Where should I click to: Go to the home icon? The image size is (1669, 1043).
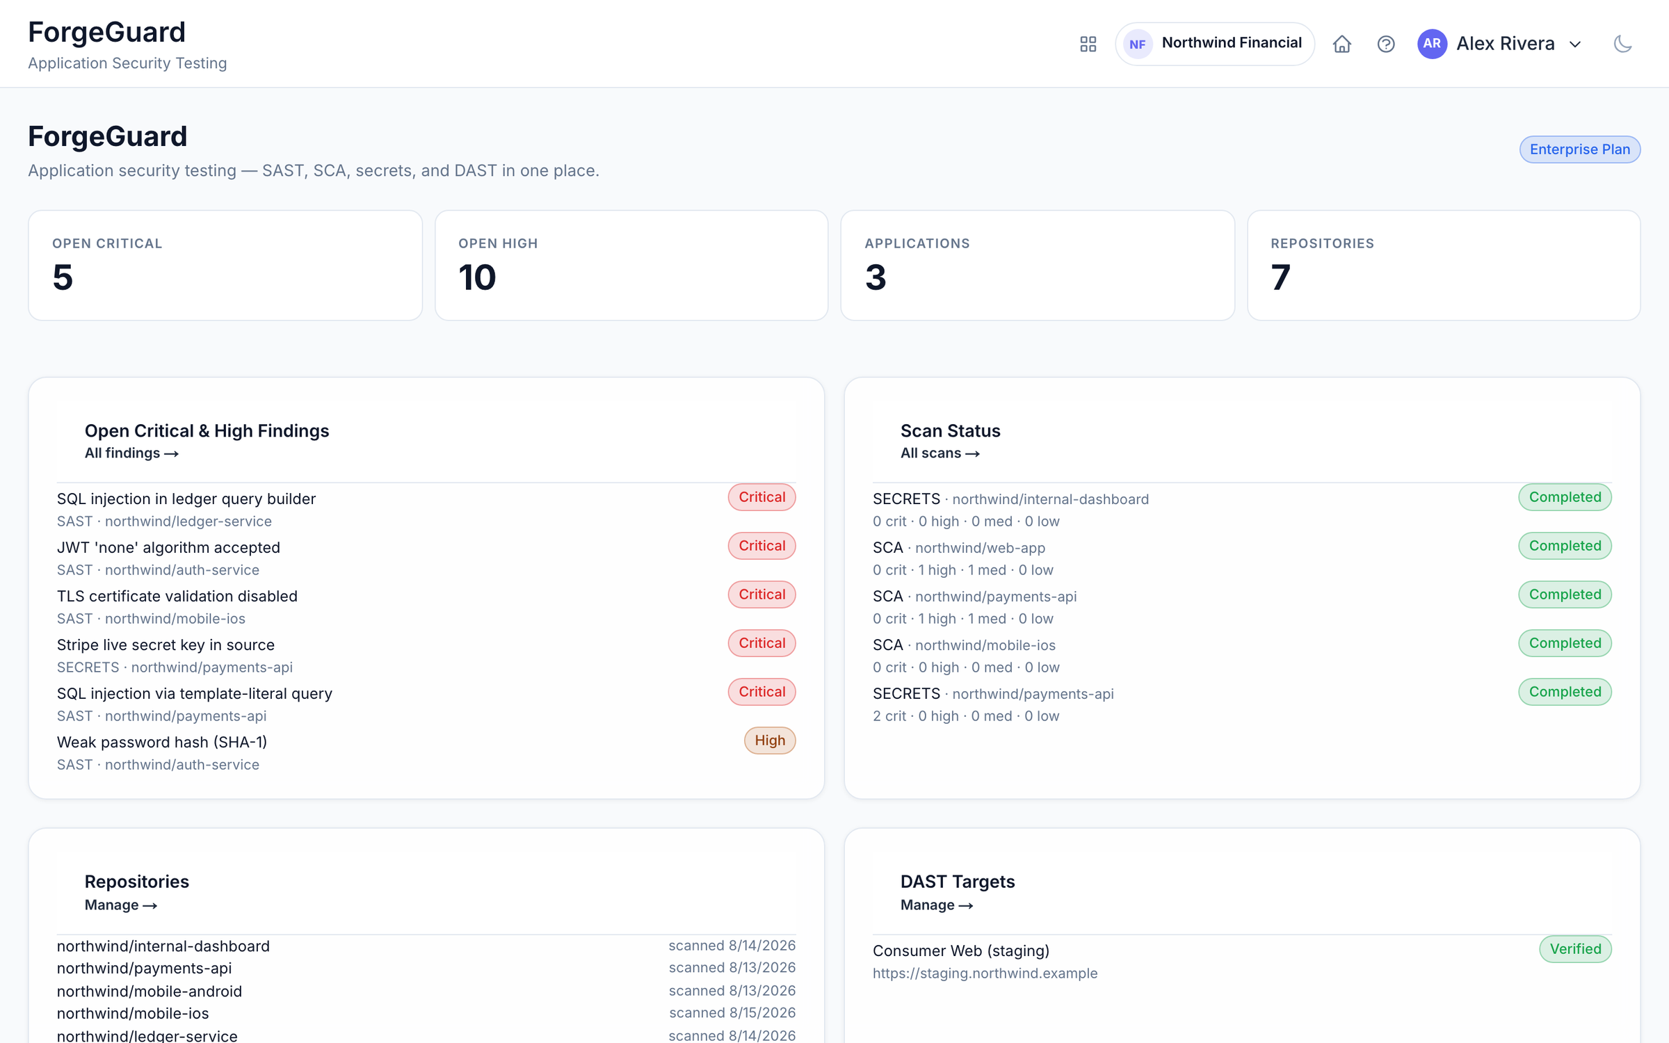coord(1341,44)
